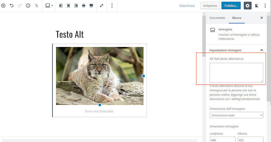Switch to the Blocco tab
Image resolution: width=271 pixels, height=142 pixels.
coord(236,18)
